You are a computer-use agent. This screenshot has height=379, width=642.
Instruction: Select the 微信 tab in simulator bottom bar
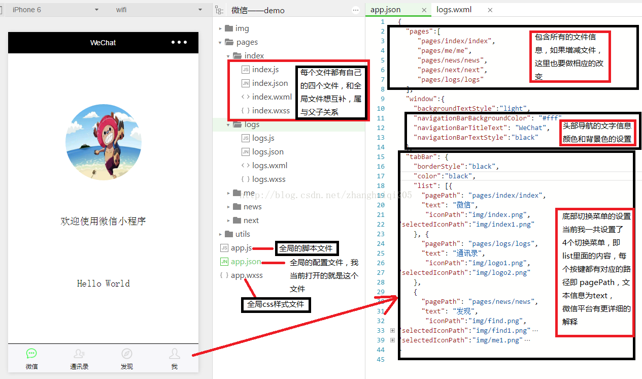(31, 359)
